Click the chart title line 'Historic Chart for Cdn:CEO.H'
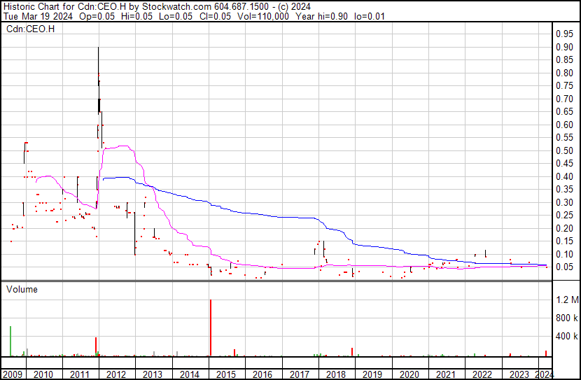 click(x=65, y=6)
